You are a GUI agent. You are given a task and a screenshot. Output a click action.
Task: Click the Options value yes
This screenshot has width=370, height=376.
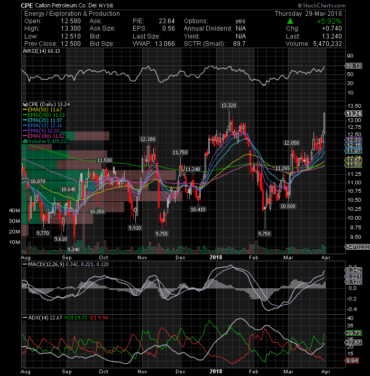pyautogui.click(x=240, y=21)
